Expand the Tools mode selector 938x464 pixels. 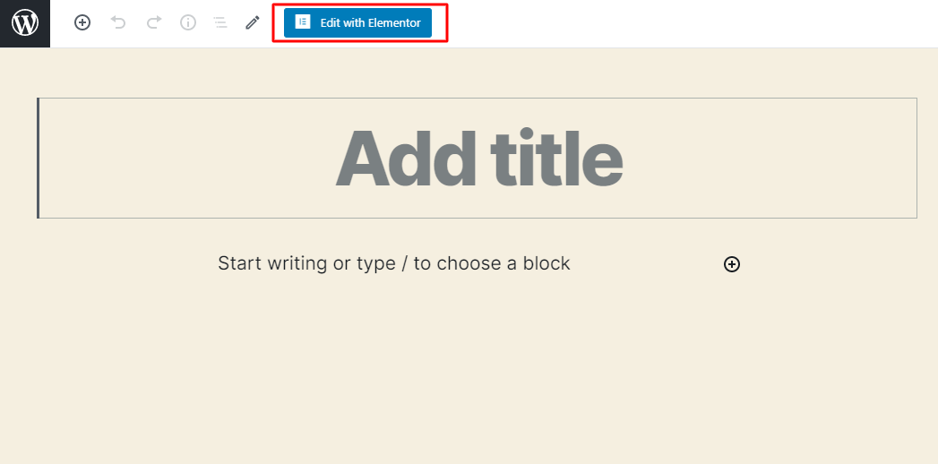253,23
